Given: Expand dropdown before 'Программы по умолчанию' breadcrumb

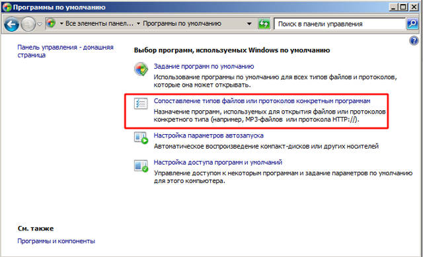Looking at the screenshot, I should click(x=138, y=24).
